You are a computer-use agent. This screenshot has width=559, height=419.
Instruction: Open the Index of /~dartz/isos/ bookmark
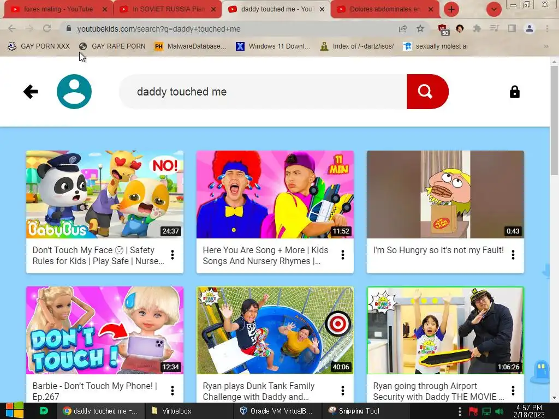(357, 46)
